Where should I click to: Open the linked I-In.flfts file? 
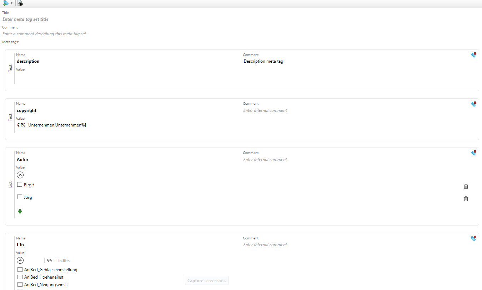pyautogui.click(x=62, y=261)
